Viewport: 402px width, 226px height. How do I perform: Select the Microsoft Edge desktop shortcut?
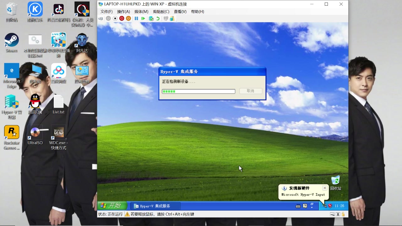(12, 76)
